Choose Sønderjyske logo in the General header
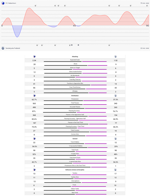Screen dimensions: 150x196 115,139
